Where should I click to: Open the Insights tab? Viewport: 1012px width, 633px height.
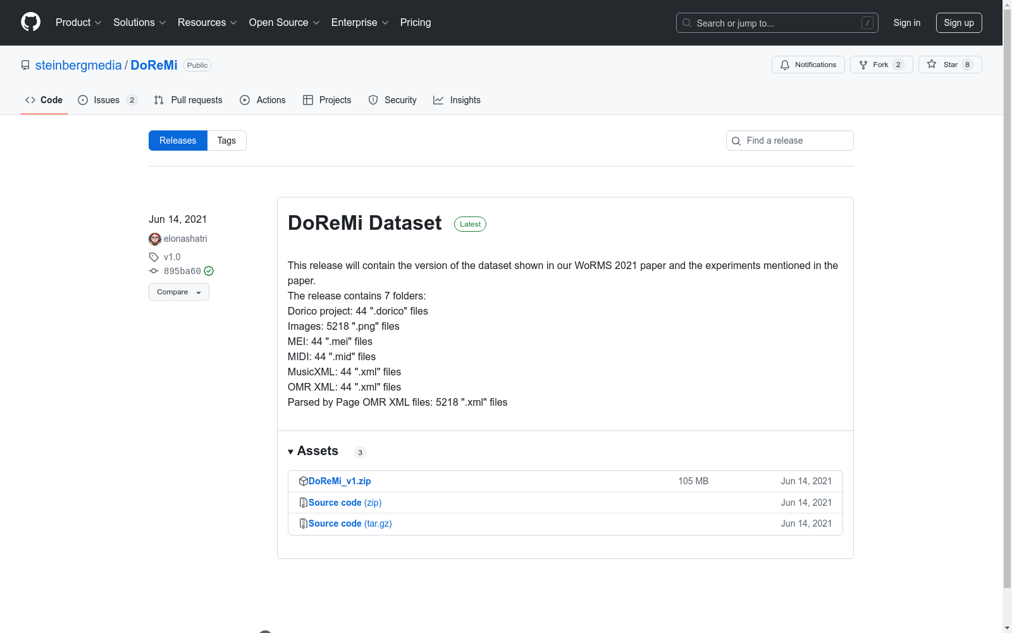[x=457, y=100]
